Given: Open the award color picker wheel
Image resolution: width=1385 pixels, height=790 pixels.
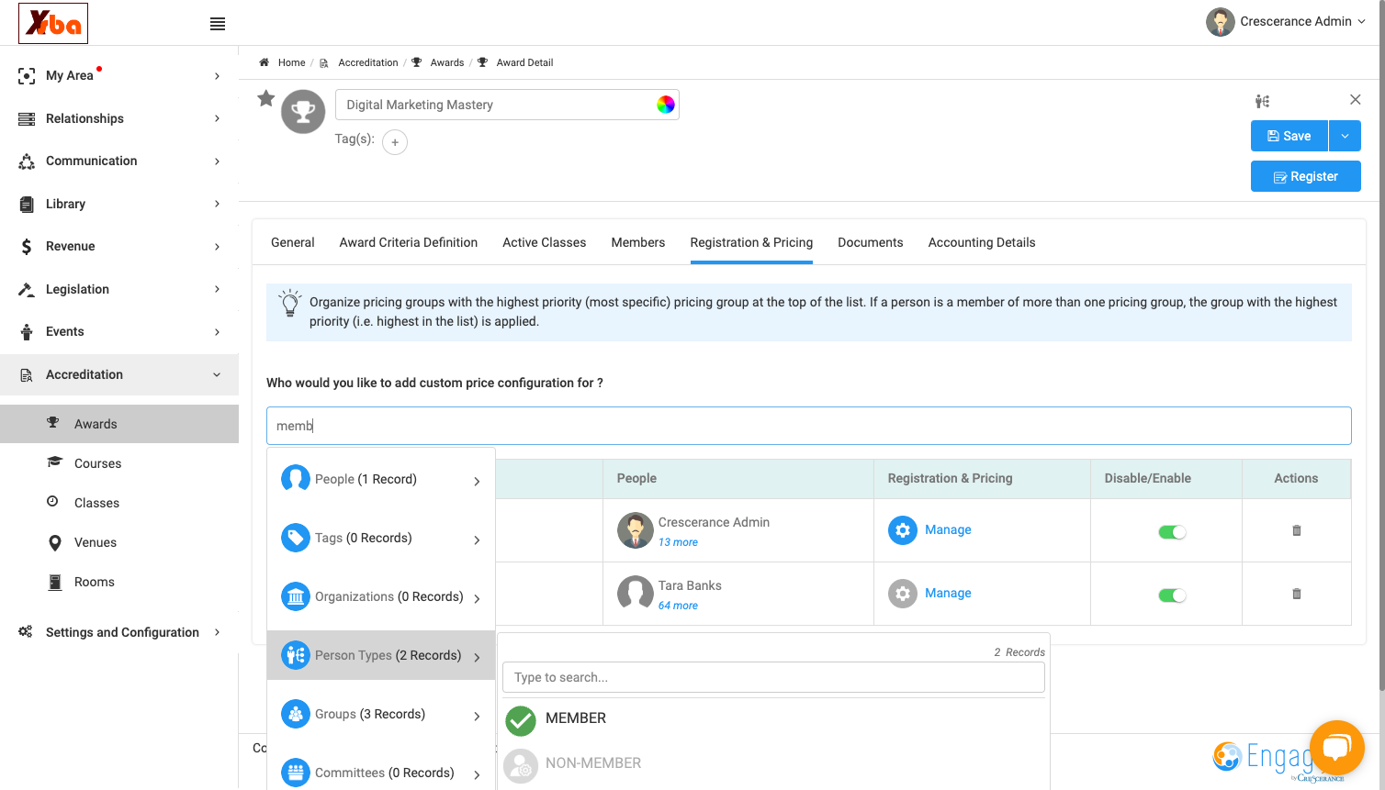Looking at the screenshot, I should (x=666, y=105).
